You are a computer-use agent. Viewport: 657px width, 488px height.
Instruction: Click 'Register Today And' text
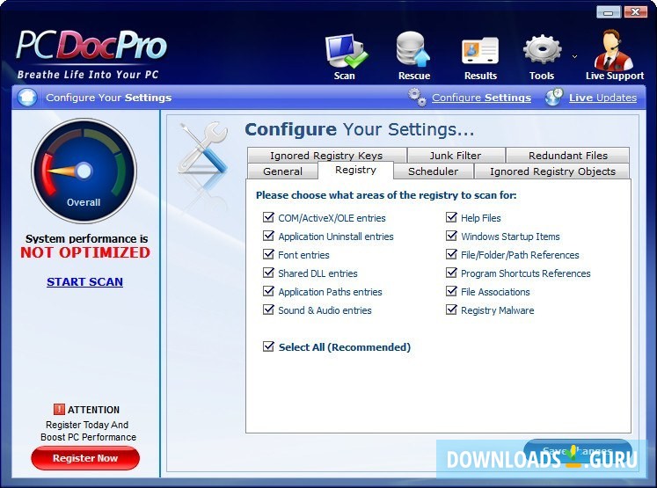87,425
